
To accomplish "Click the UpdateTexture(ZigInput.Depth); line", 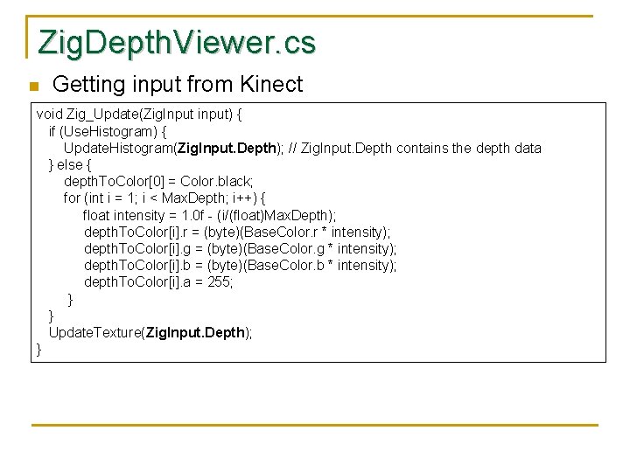I will click(x=150, y=333).
